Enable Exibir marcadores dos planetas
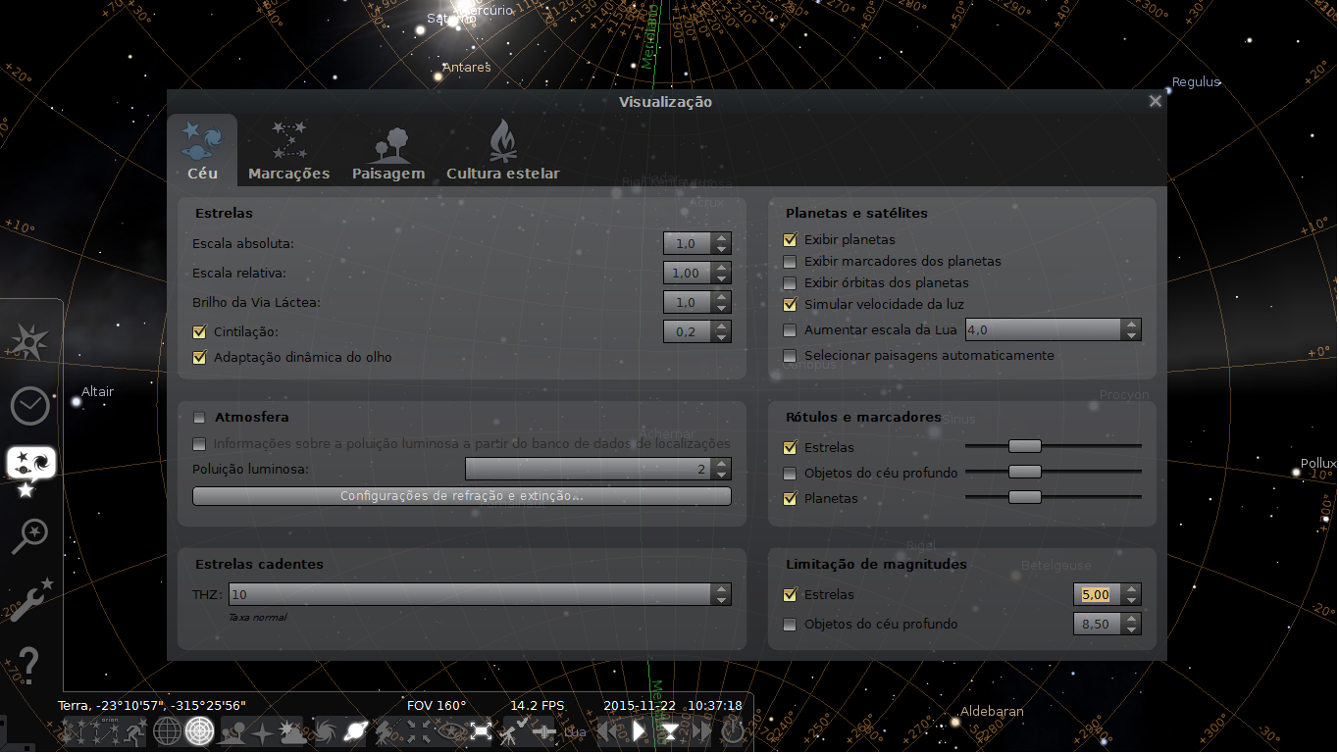1339x754 pixels. click(x=791, y=262)
